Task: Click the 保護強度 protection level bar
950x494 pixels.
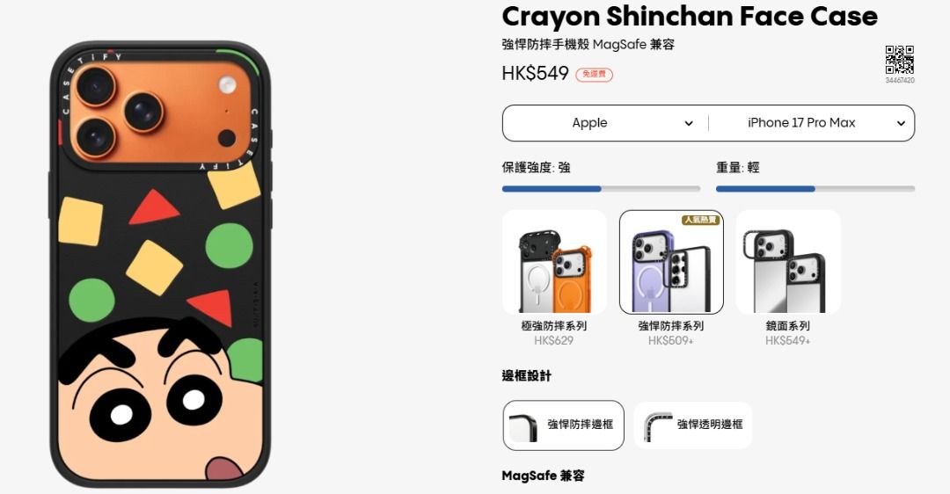Action: (601, 189)
